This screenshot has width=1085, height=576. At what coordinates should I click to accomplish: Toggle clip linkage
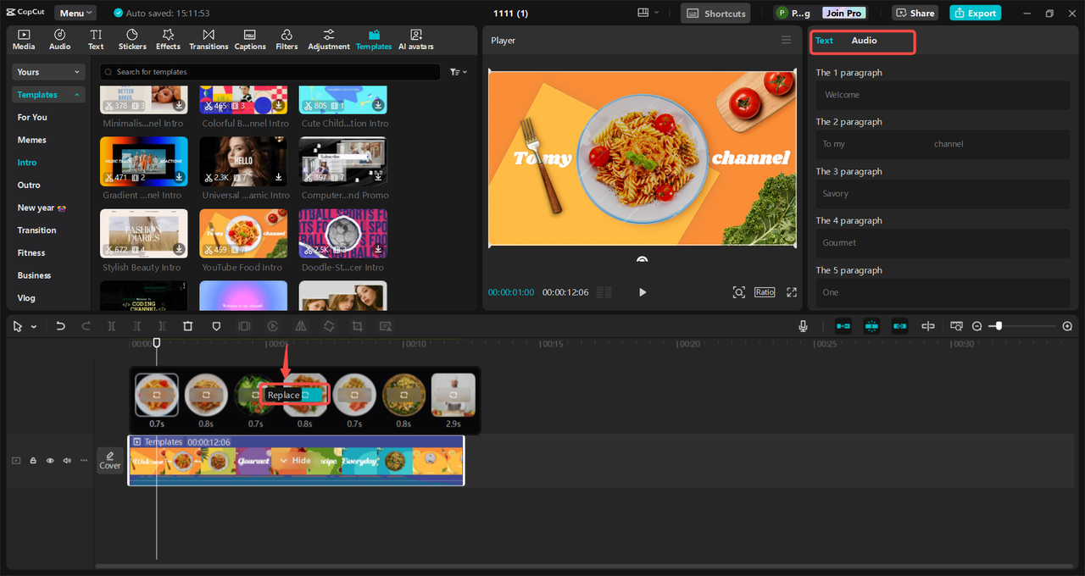point(900,326)
